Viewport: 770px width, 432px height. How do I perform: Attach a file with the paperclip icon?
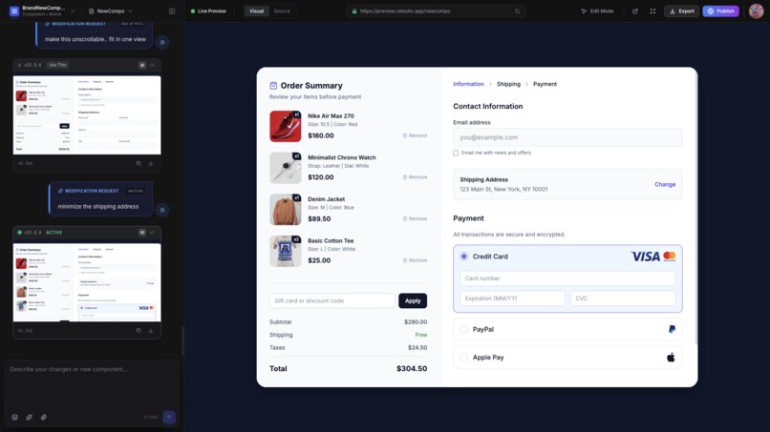(x=44, y=418)
